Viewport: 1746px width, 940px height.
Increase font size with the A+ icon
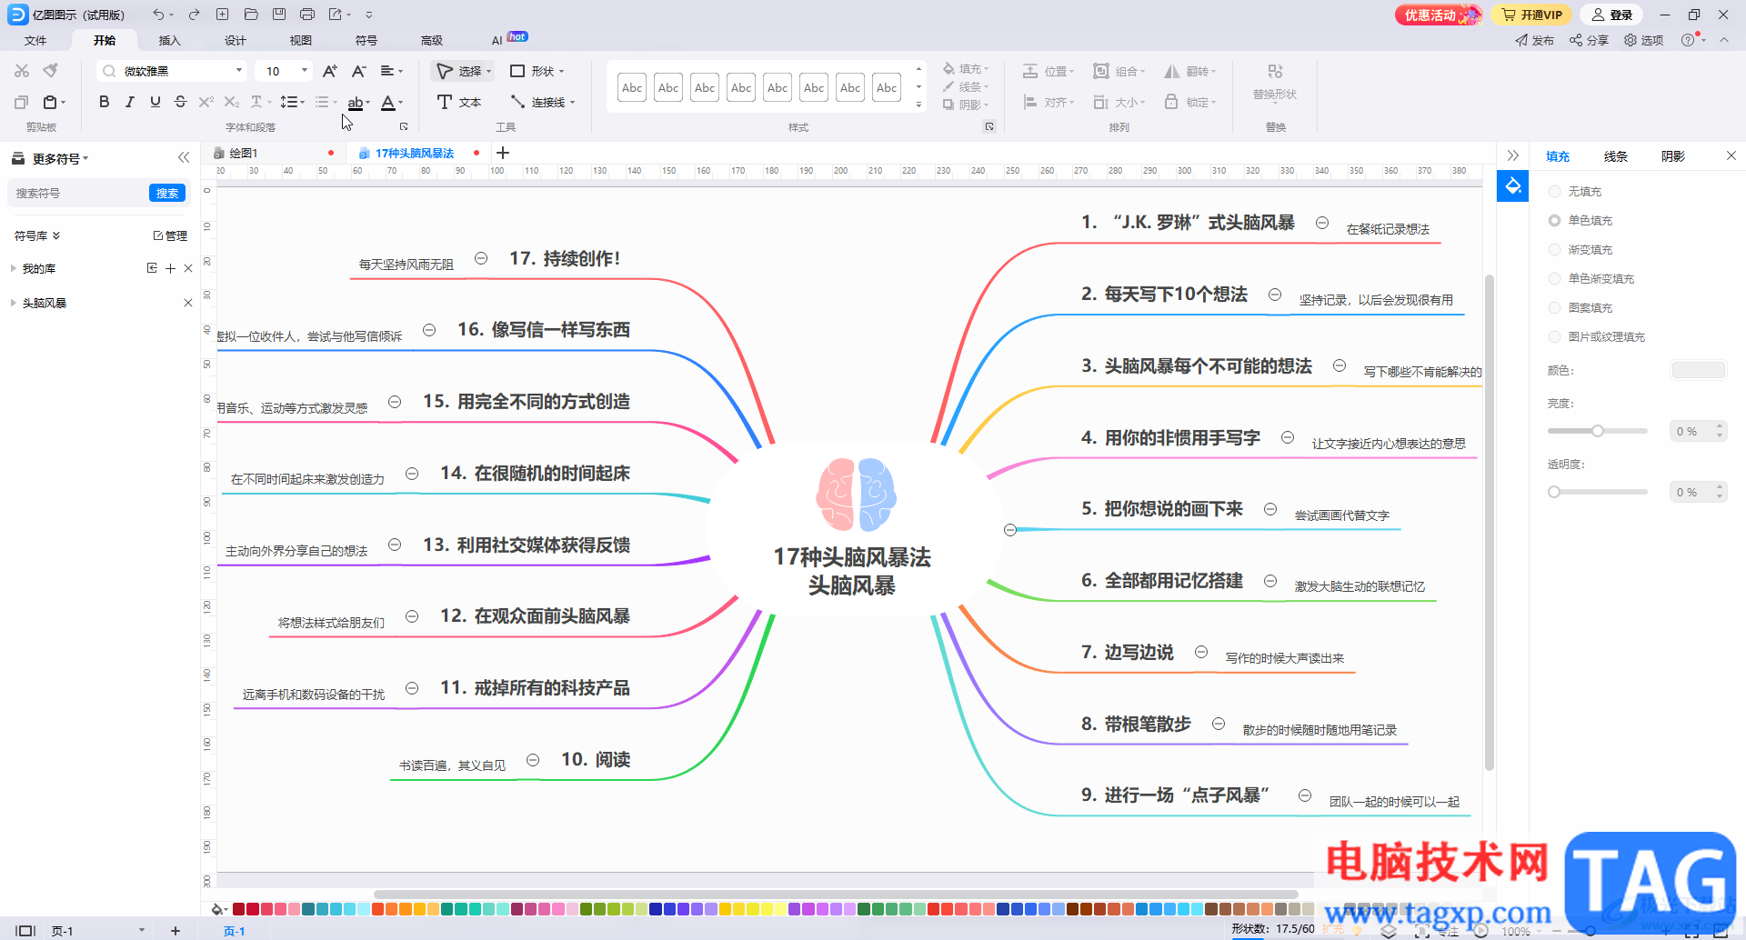(x=330, y=71)
